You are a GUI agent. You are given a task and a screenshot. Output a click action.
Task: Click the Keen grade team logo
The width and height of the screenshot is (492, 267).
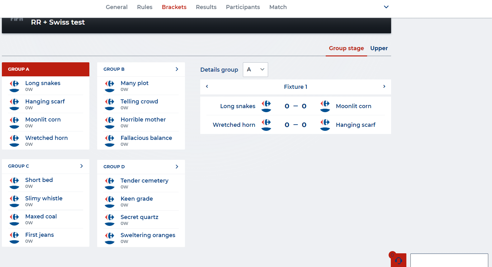tap(110, 202)
